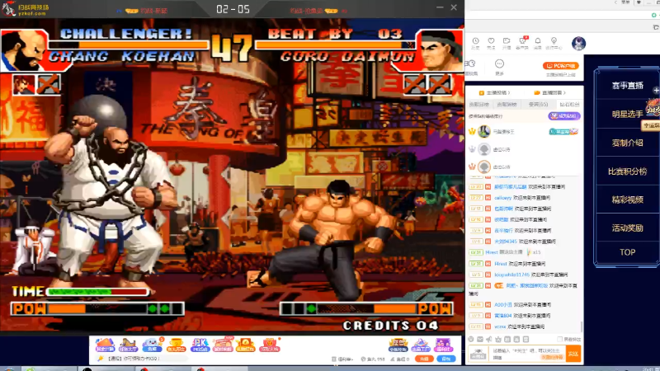660x371 pixels.
Task: Click the orange red-packet icon in gift bar
Action: pos(246,345)
